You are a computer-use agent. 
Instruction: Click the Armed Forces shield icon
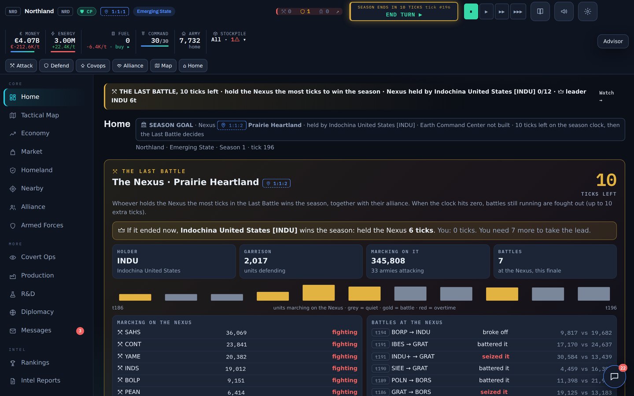13,226
